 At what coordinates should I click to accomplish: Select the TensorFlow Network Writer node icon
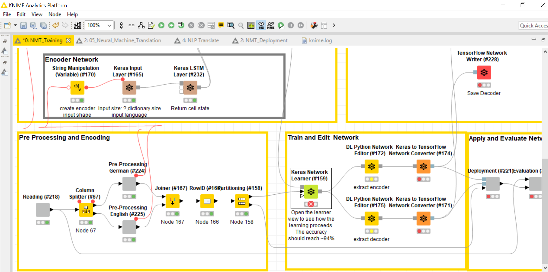[x=484, y=72]
